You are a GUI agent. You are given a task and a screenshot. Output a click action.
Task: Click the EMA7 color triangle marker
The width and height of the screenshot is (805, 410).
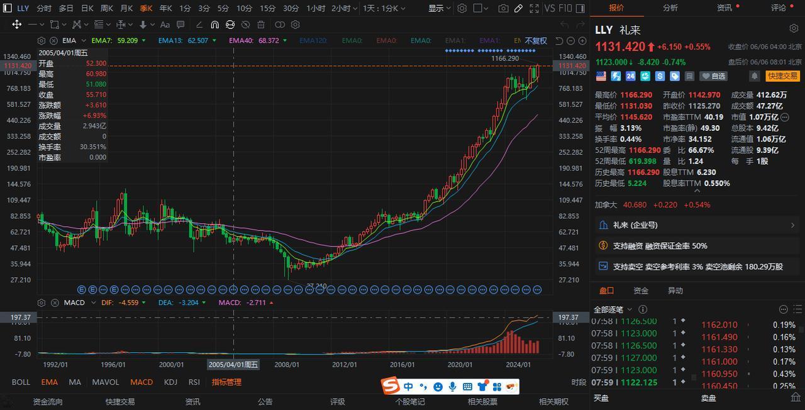click(144, 40)
